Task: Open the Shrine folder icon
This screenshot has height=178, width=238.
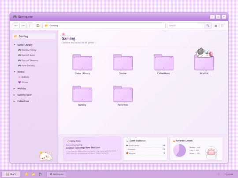Action: click(123, 62)
